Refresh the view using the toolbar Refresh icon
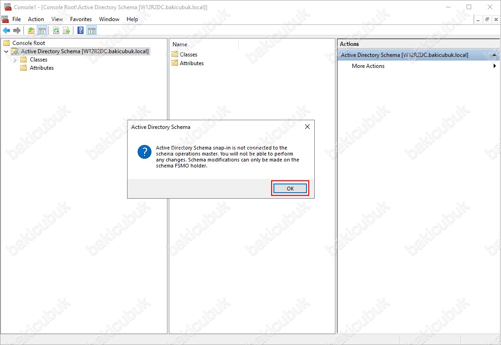 coord(56,31)
